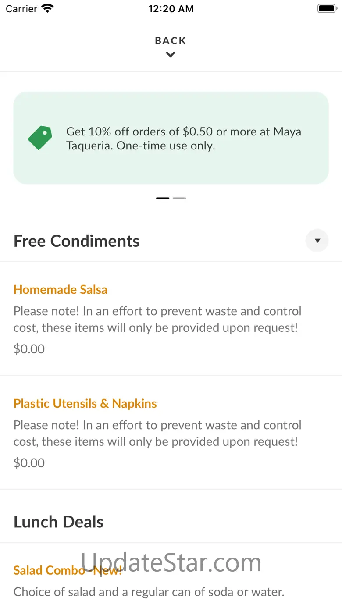Tap the Lunch Deals section header
Viewport: 342px width, 608px height.
(59, 522)
